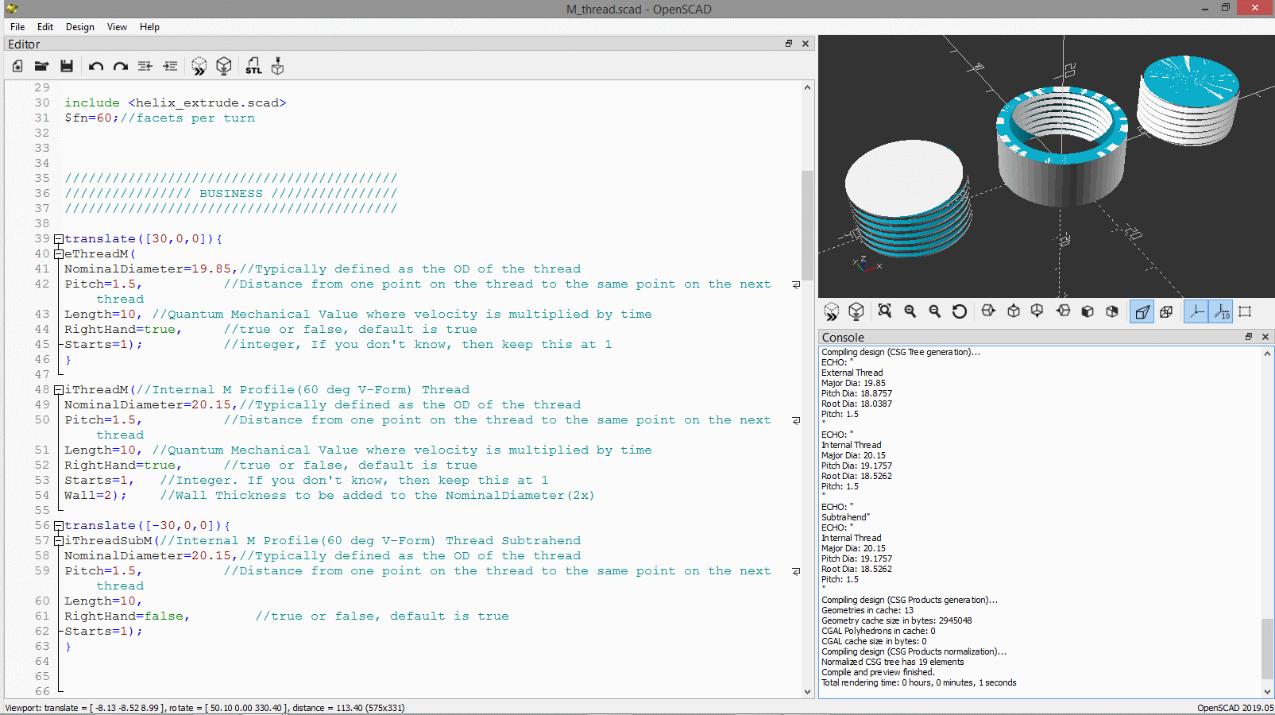Collapse the translate([-30,0,0]) block at line 56

[58, 526]
